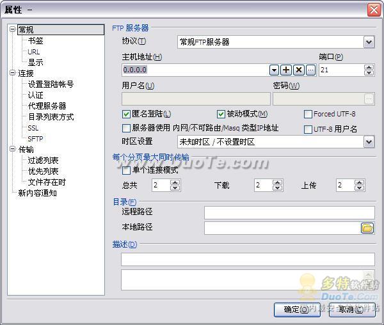This screenshot has width=384, height=325.
Task: Click the 确定 OK button
Action: tap(297, 310)
